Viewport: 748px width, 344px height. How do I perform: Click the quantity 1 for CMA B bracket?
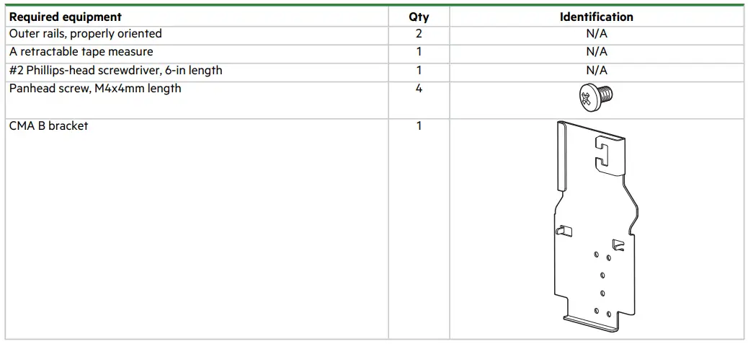[419, 125]
